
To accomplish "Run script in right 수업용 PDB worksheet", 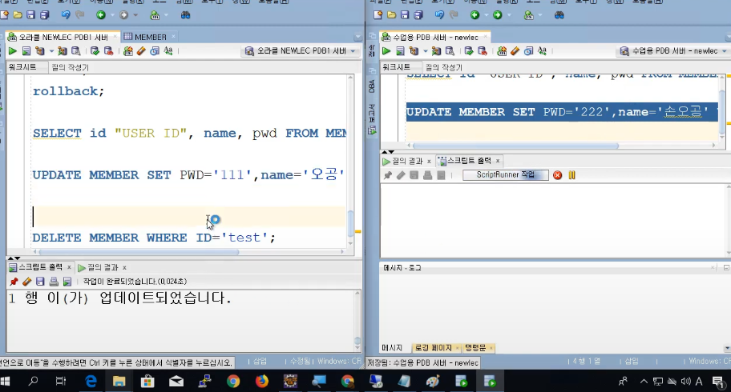I will (400, 51).
